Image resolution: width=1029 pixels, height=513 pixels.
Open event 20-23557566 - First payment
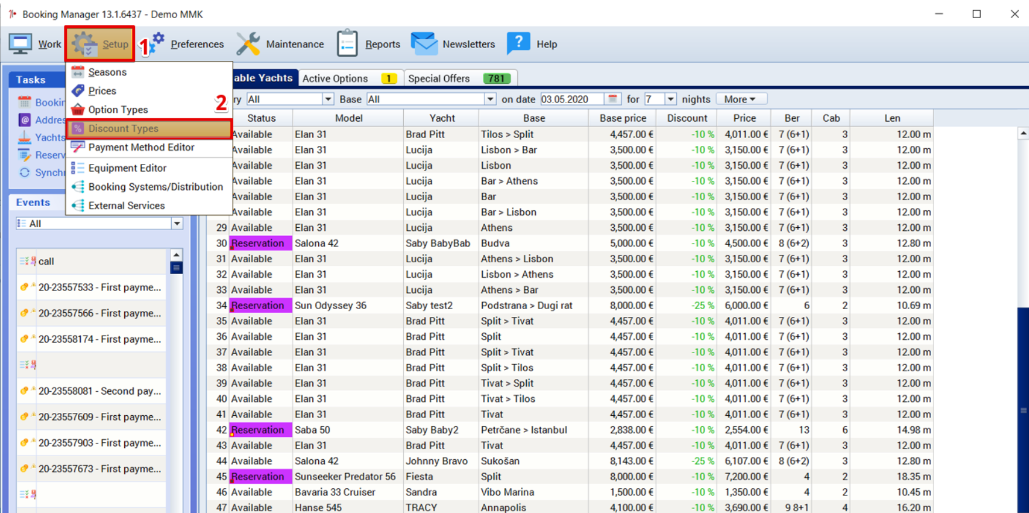tap(100, 313)
